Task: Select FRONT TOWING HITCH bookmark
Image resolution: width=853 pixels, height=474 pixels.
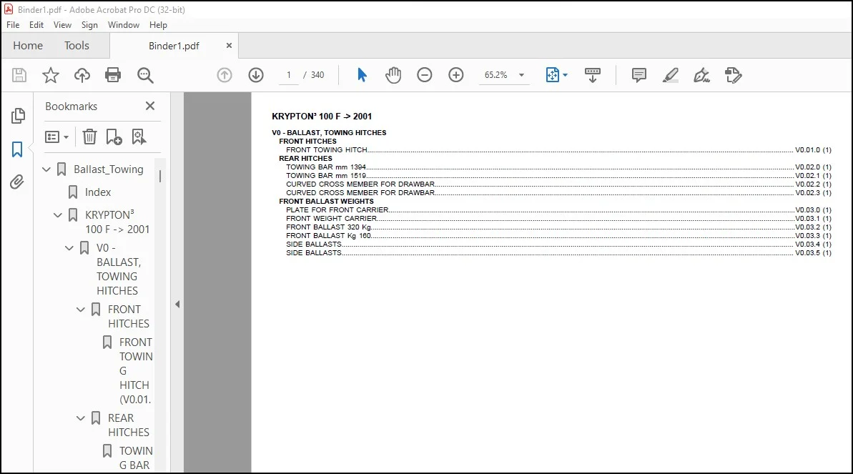Action: (135, 370)
